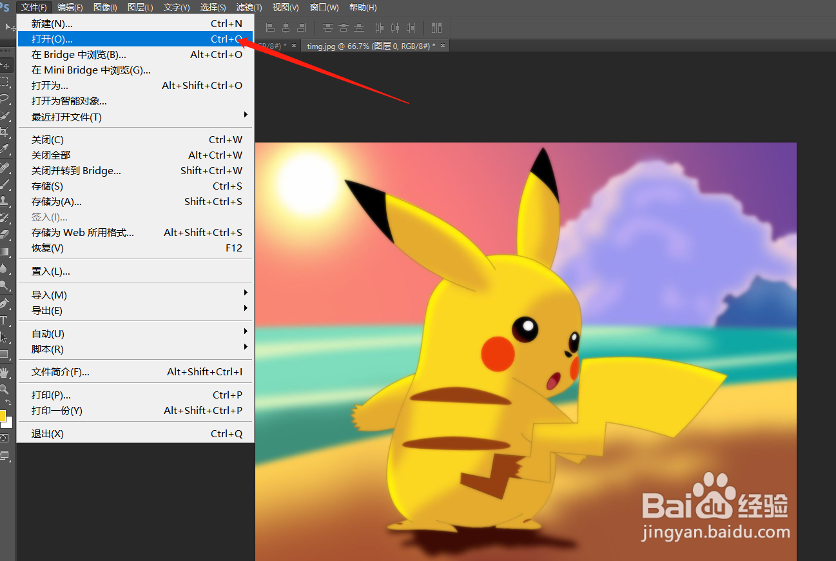
Task: Close the timg.jpg document tab
Action: [x=443, y=46]
